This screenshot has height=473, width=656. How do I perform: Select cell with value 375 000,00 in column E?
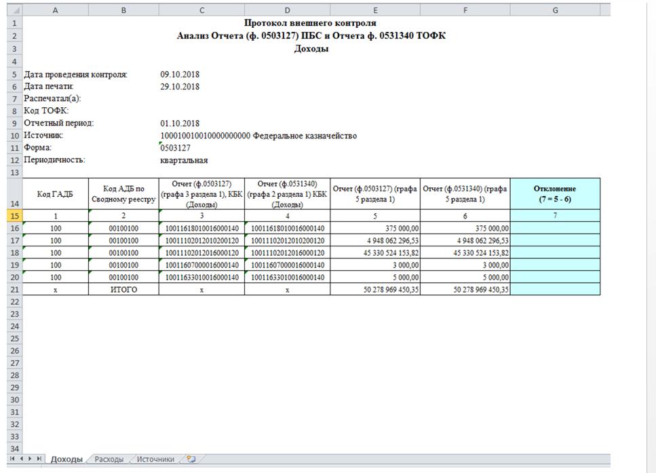click(x=375, y=229)
